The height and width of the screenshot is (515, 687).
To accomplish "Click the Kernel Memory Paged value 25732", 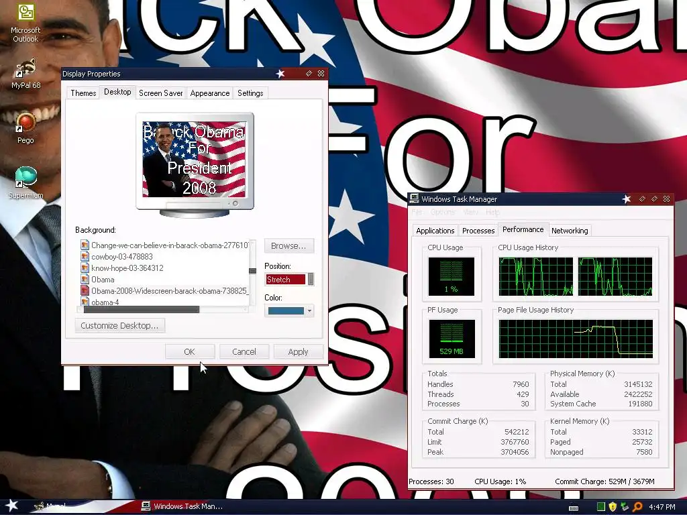I will tap(642, 442).
